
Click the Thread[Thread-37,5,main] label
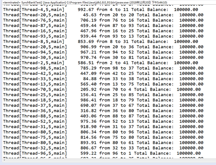(35, 105)
